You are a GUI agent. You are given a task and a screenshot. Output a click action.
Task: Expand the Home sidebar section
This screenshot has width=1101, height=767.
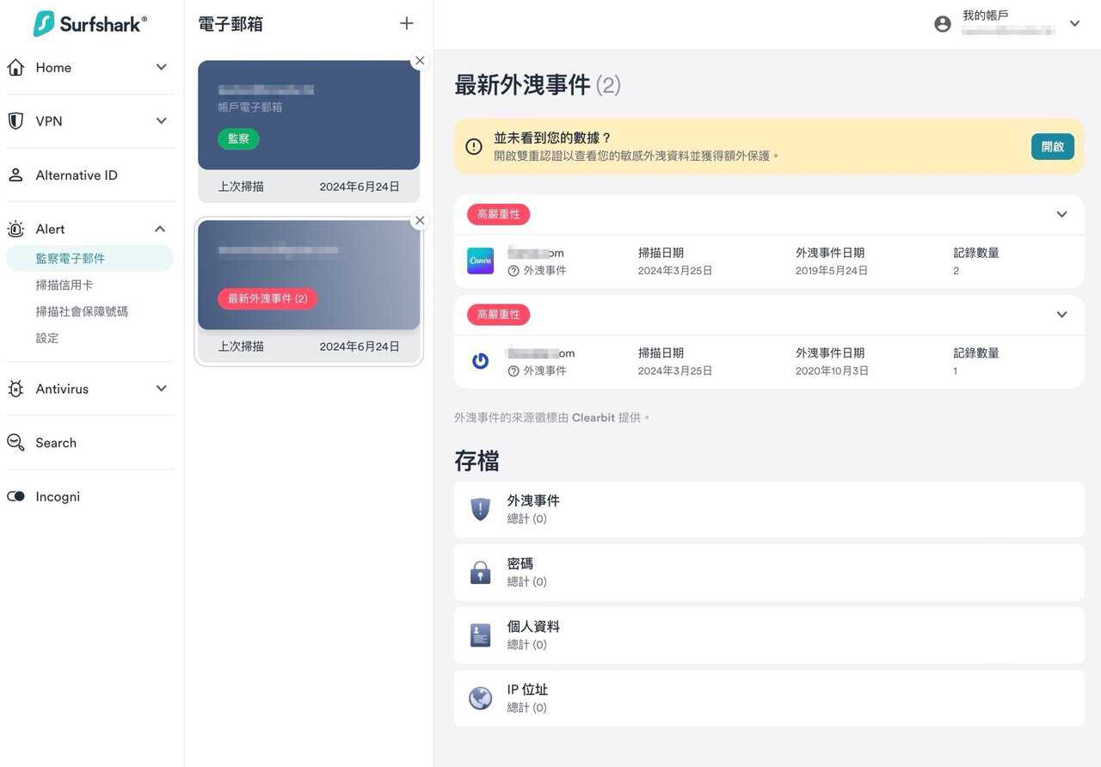[x=161, y=67]
